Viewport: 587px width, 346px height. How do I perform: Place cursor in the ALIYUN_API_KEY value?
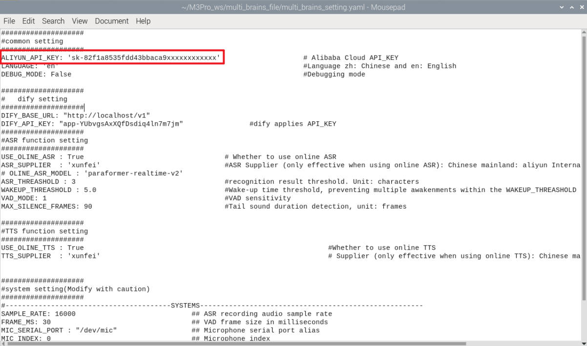pyautogui.click(x=144, y=58)
